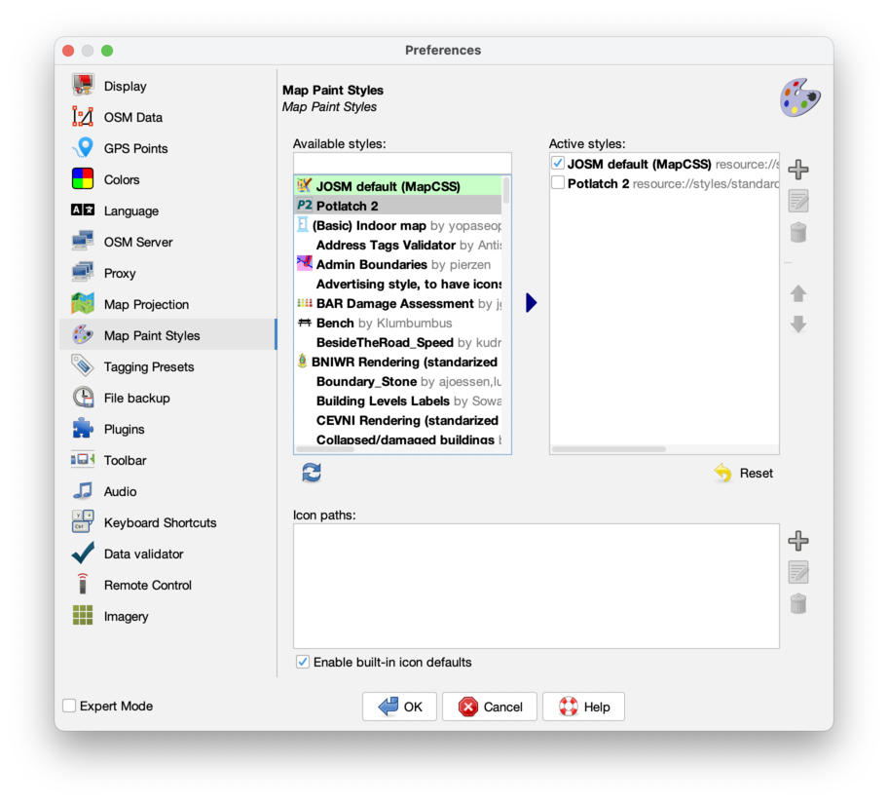Toggle Enable built-in icon defaults
888x803 pixels.
(303, 662)
